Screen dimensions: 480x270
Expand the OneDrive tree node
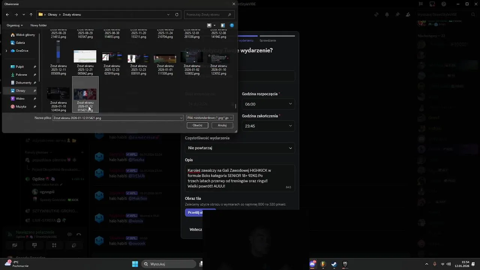[x=6, y=51]
